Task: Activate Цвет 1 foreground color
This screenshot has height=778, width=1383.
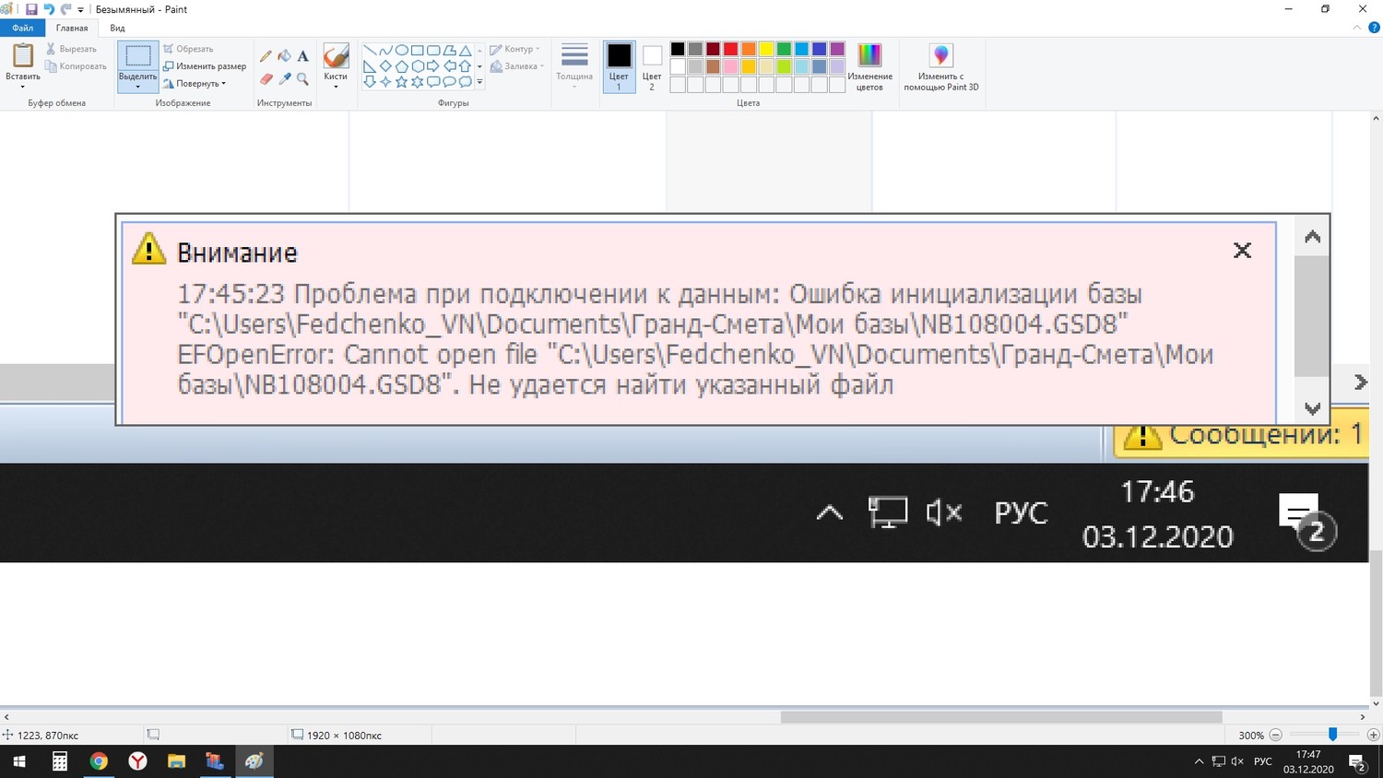Action: [x=619, y=66]
